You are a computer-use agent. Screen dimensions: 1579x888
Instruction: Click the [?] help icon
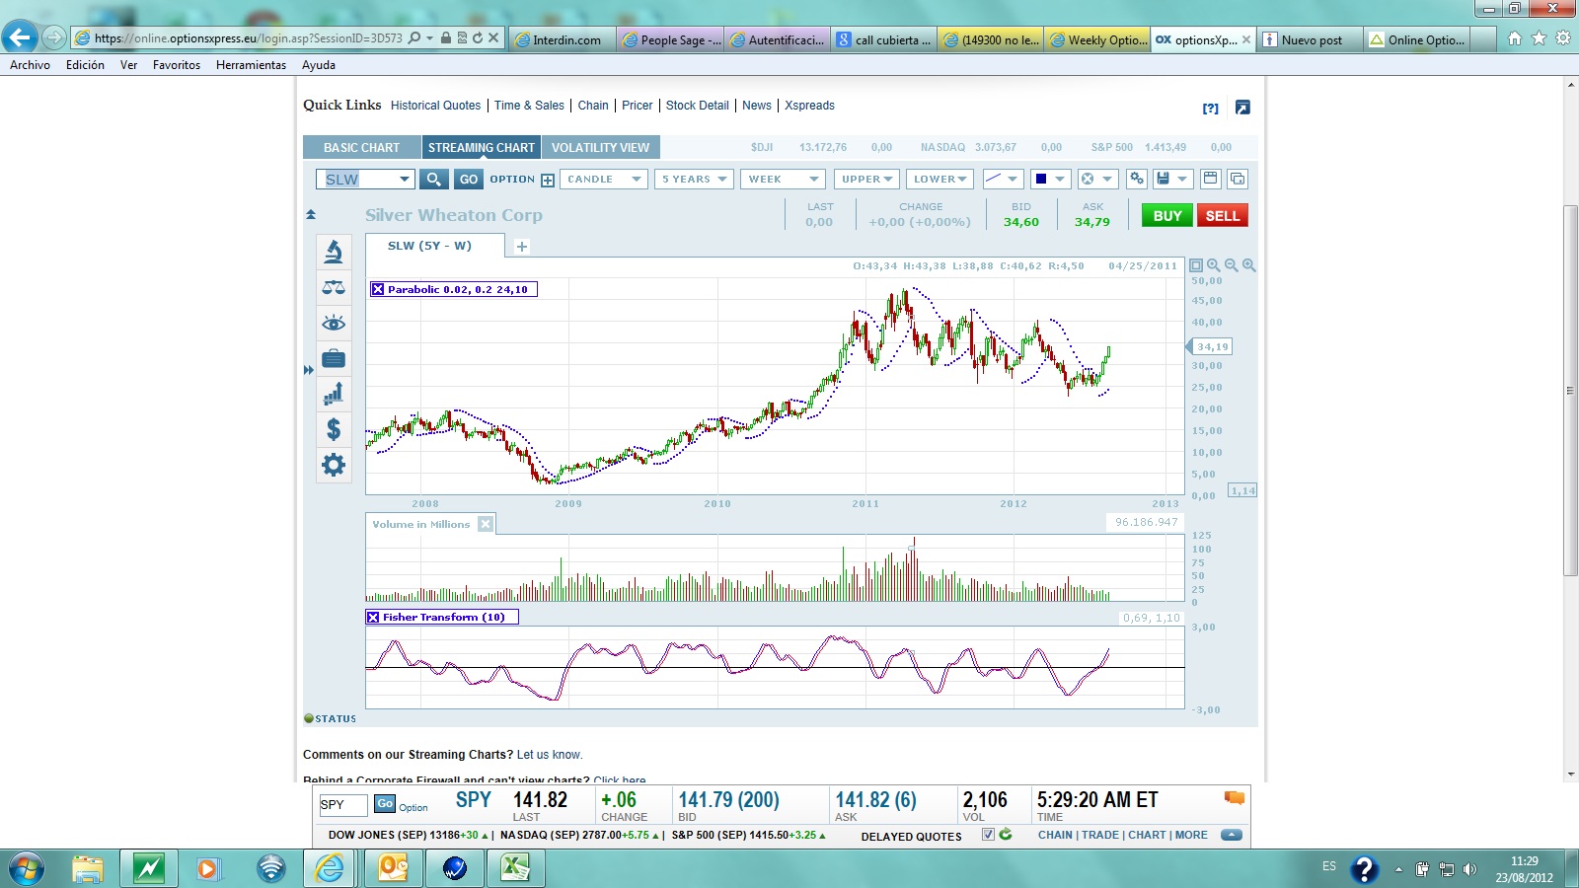[x=1211, y=109]
